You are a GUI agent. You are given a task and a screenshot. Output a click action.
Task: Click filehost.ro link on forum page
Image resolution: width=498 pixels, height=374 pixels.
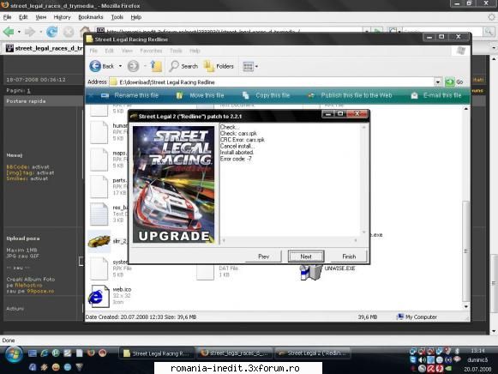pyautogui.click(x=28, y=285)
